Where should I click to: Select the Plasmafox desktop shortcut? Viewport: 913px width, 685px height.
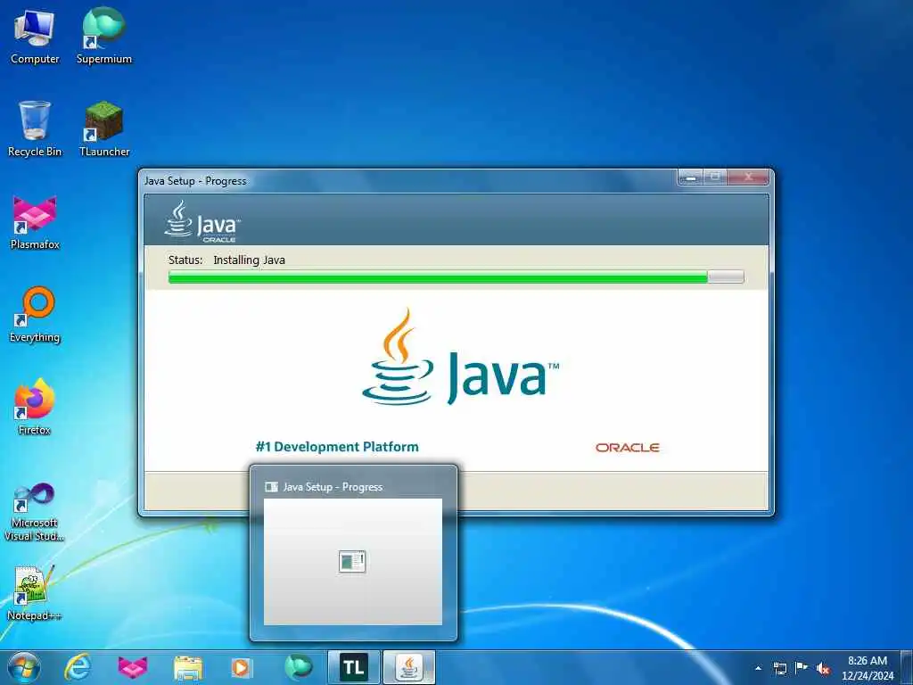point(35,222)
